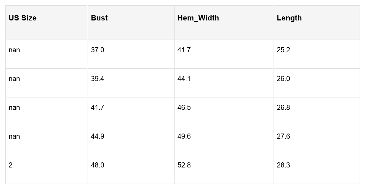365x189 pixels.
Task: Click the Hem_Width value 44.1
Action: pyautogui.click(x=184, y=79)
